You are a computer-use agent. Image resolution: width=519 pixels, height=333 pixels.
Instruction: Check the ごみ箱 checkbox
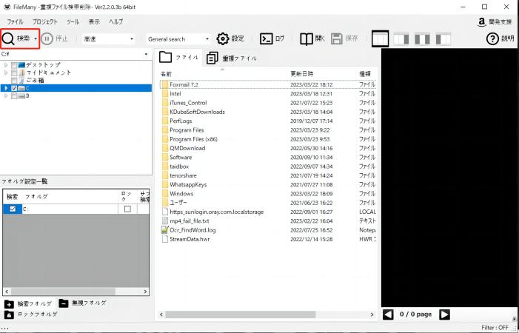[x=14, y=81]
